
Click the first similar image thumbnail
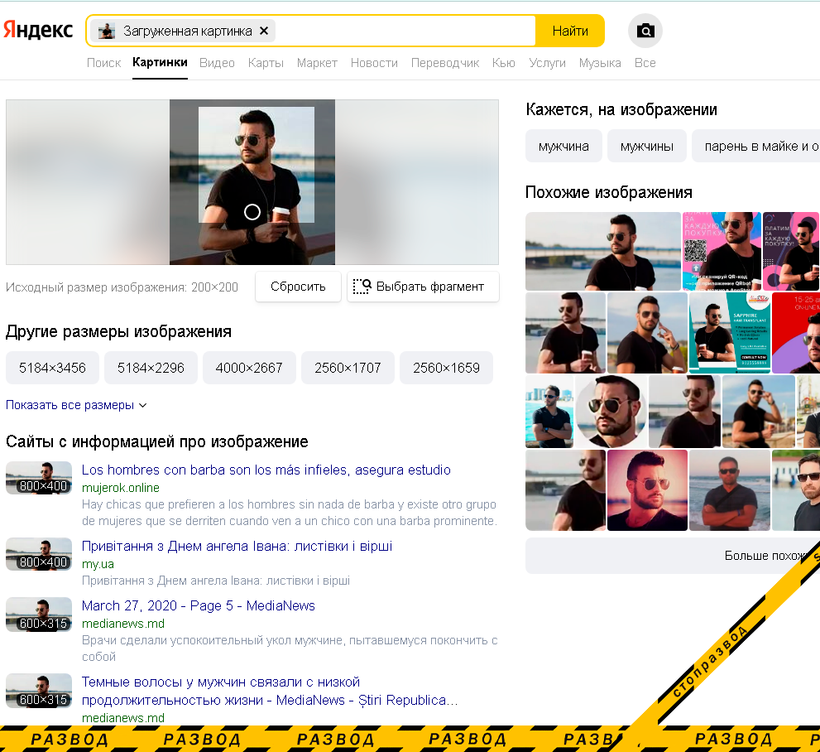click(602, 251)
